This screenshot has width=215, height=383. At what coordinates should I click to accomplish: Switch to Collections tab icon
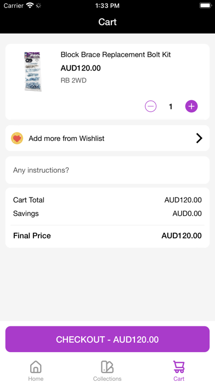point(107,366)
